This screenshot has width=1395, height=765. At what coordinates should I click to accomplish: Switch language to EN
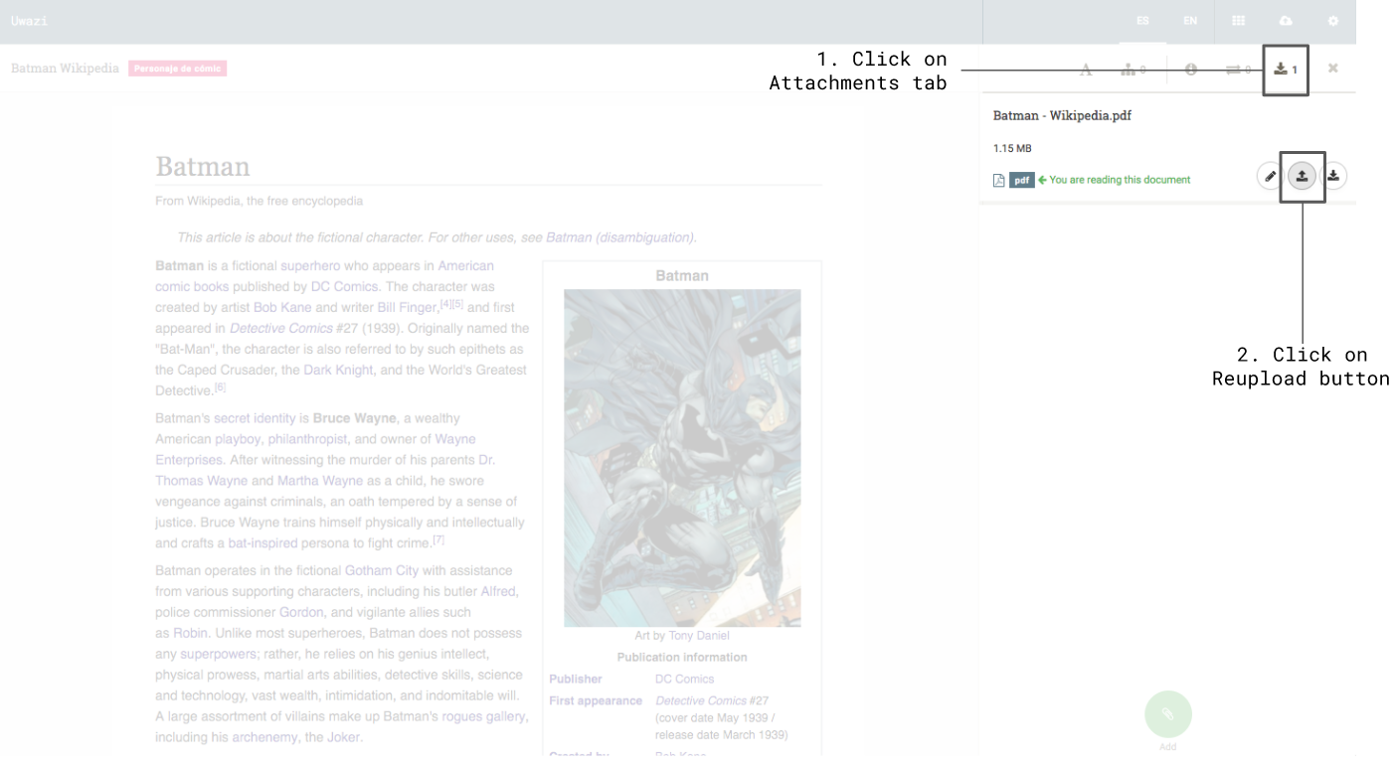[x=1190, y=21]
